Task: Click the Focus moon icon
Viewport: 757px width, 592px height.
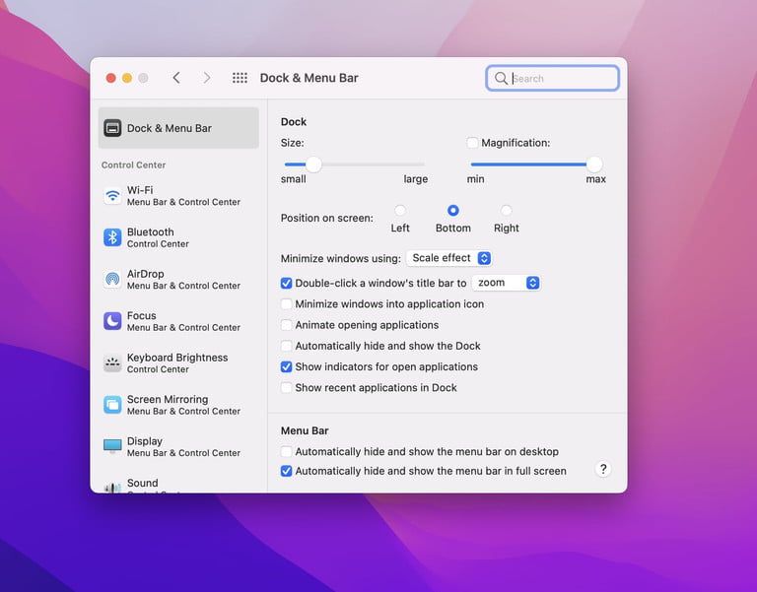Action: (x=112, y=321)
